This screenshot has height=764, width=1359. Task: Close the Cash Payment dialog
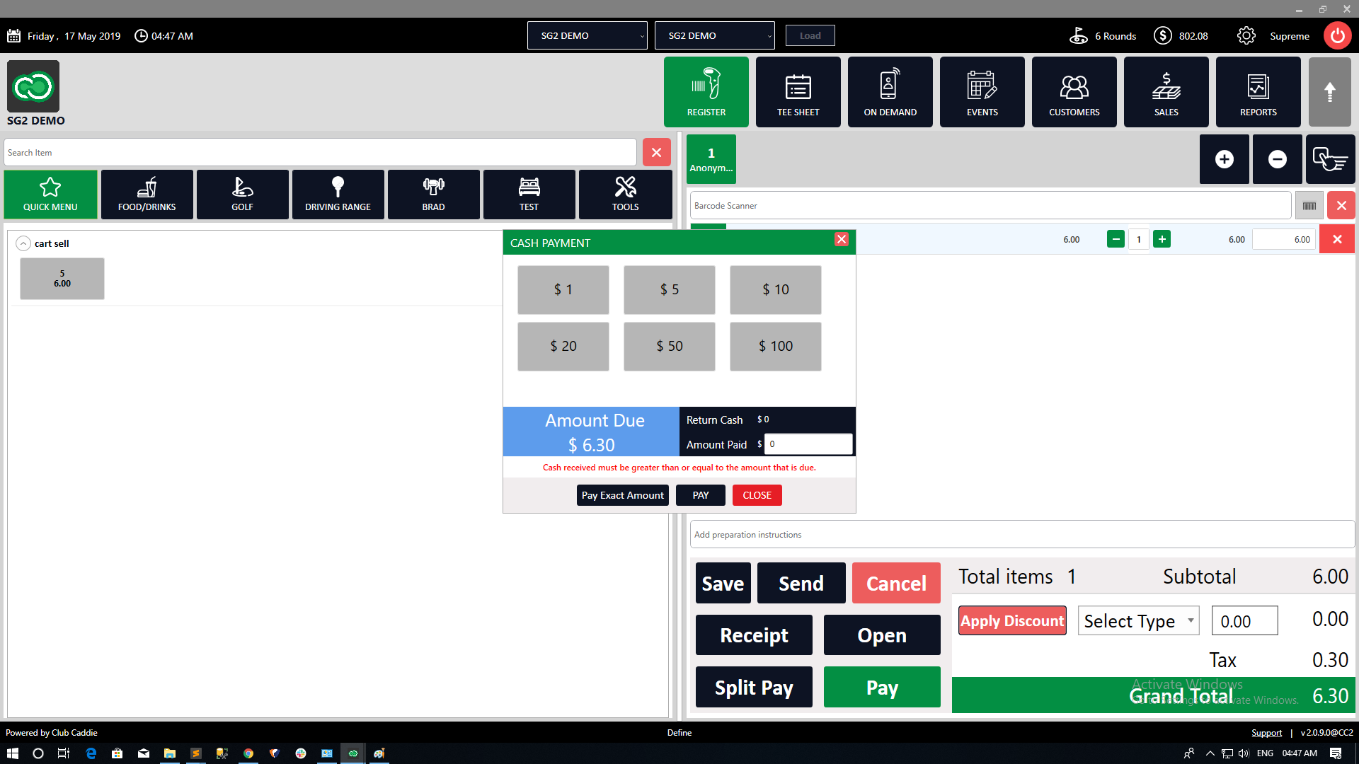[841, 239]
